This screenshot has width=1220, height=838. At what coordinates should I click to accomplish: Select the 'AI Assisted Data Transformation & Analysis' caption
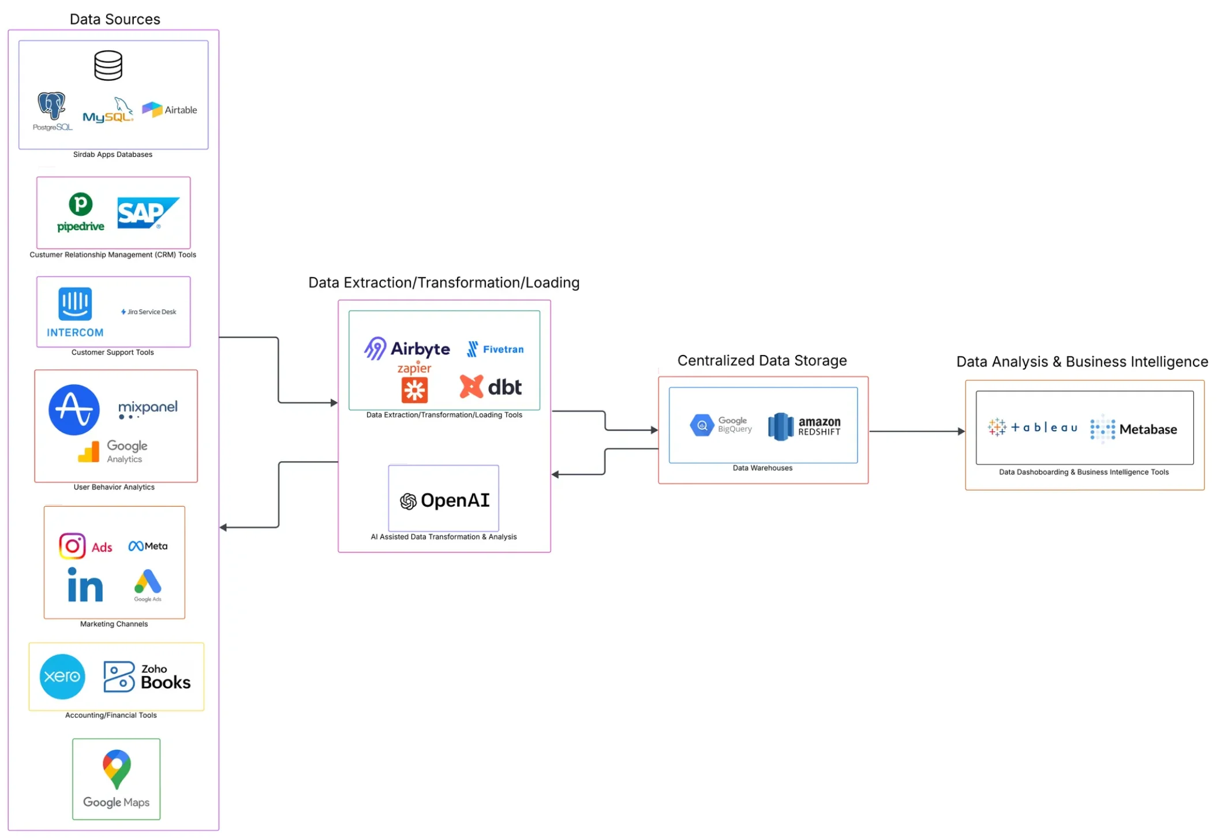click(443, 537)
